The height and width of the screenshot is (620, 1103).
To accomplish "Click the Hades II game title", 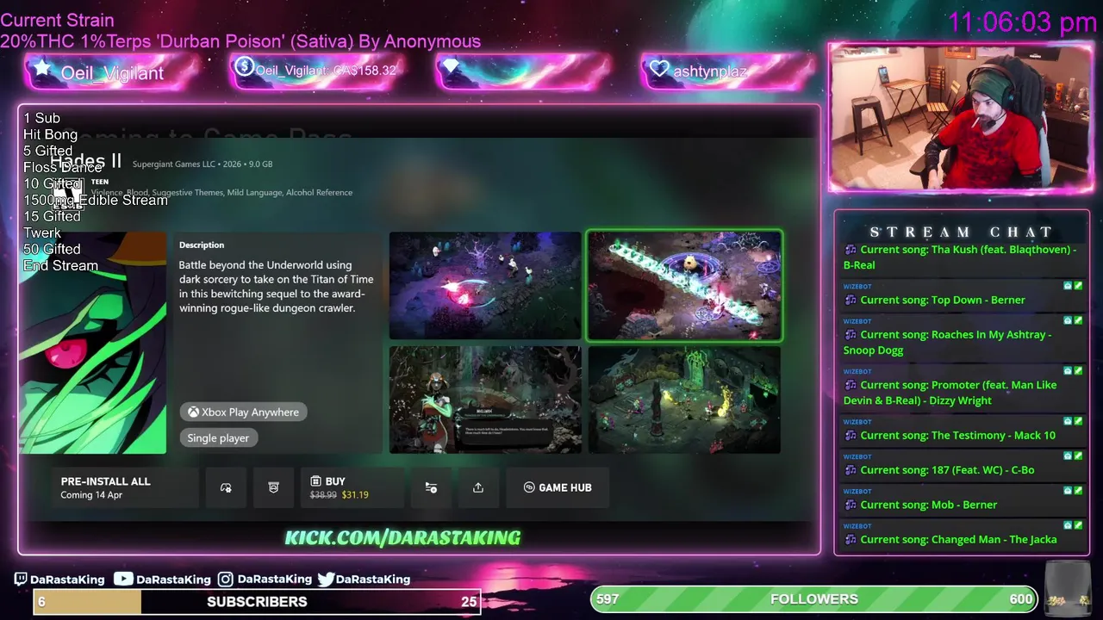I will (85, 162).
